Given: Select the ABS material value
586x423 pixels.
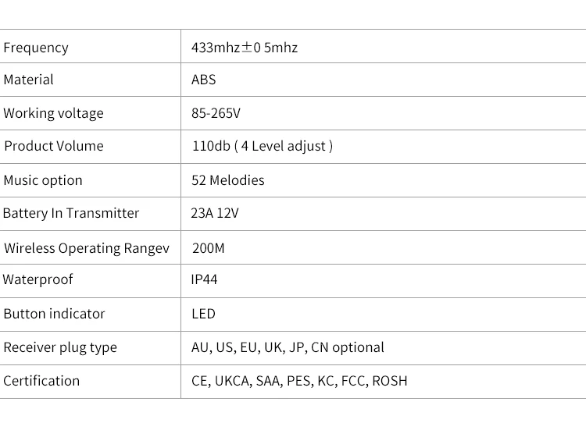Looking at the screenshot, I should (x=204, y=80).
